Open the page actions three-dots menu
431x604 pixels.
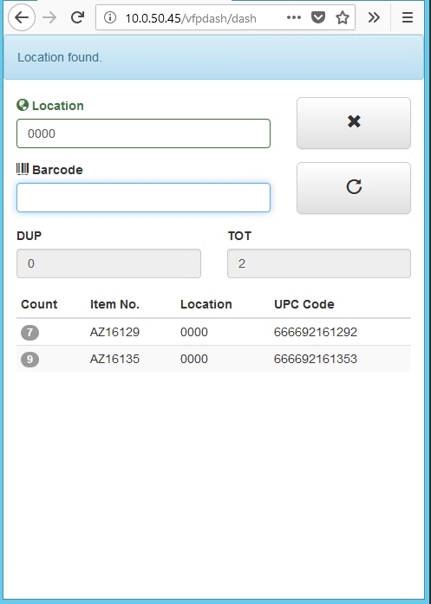[x=294, y=17]
